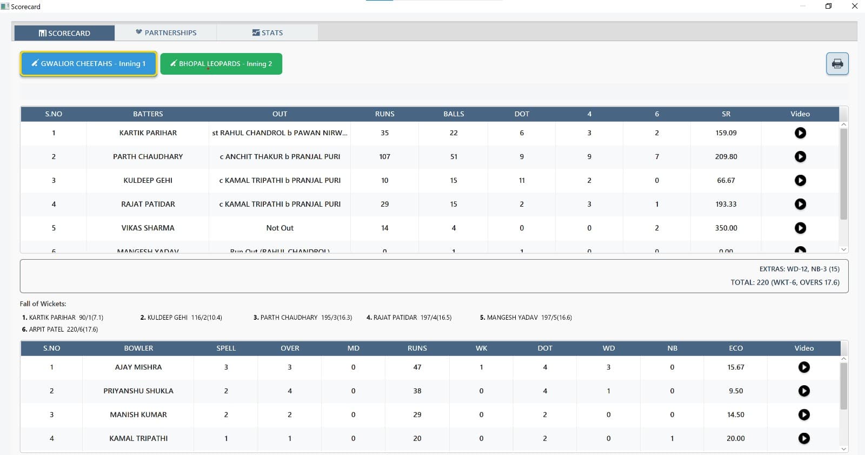Click the BALLS column header
This screenshot has width=865, height=455.
(x=454, y=114)
